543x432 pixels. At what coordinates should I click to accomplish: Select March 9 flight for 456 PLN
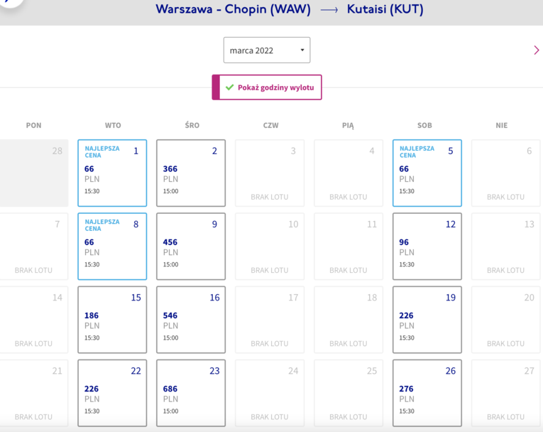pyautogui.click(x=191, y=247)
